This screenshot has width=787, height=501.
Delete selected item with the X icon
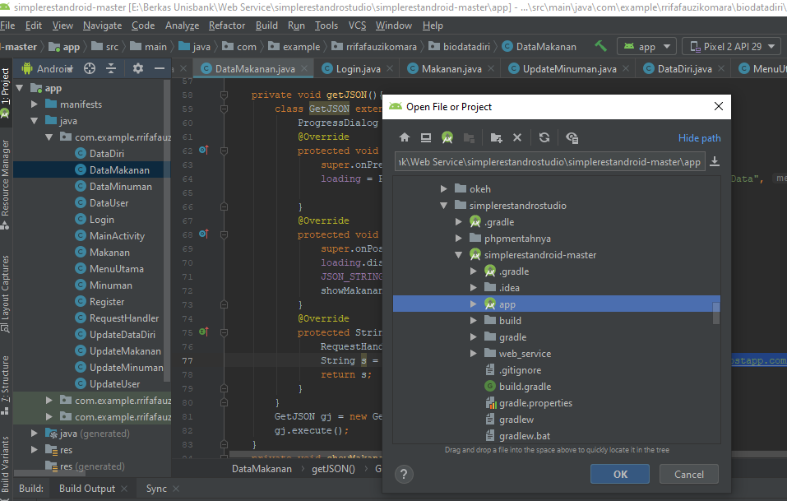pyautogui.click(x=517, y=137)
